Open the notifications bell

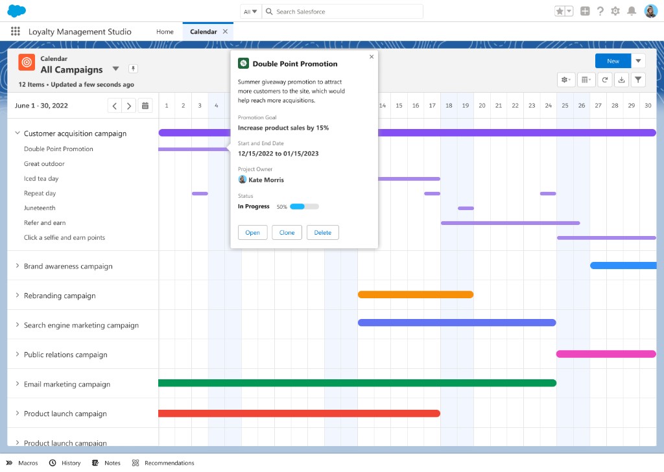pos(632,12)
